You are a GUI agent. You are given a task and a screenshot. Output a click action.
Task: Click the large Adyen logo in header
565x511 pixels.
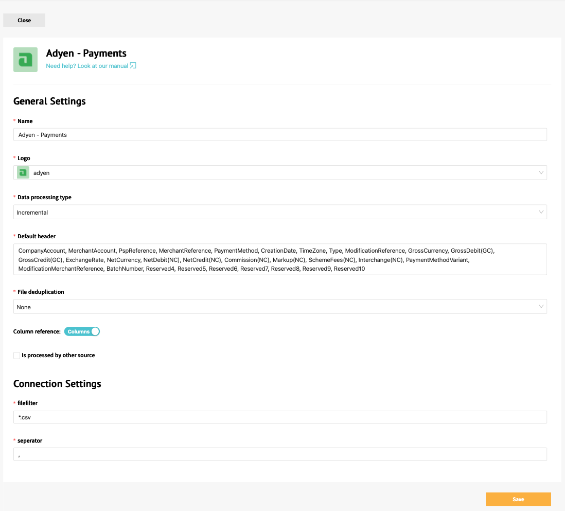pyautogui.click(x=25, y=60)
